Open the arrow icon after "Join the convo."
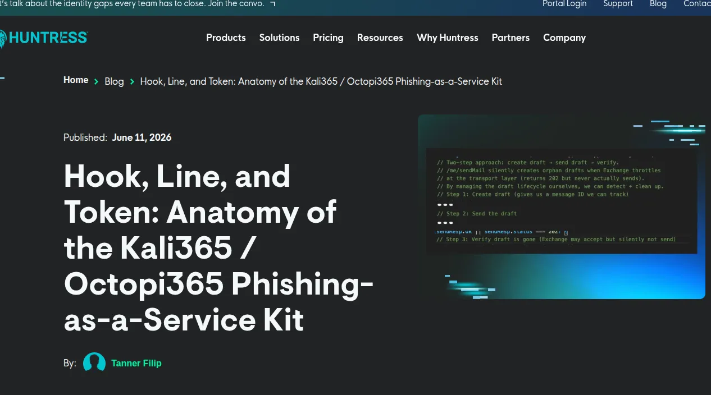711x395 pixels. point(272,4)
